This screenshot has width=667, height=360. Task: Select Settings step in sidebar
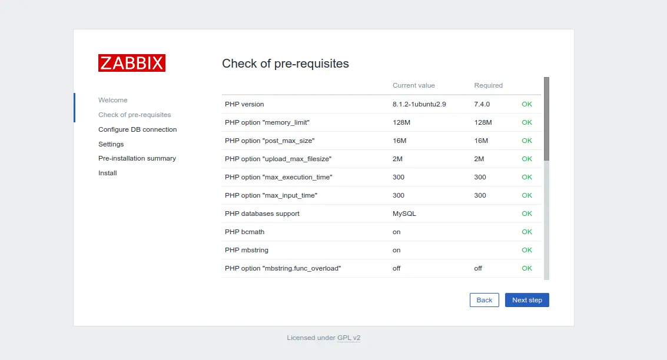[111, 144]
